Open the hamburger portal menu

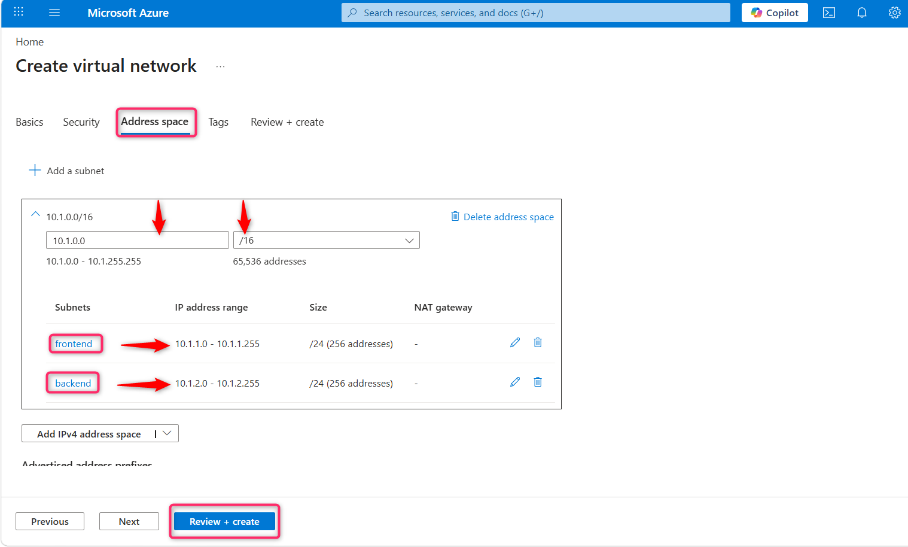(x=54, y=13)
